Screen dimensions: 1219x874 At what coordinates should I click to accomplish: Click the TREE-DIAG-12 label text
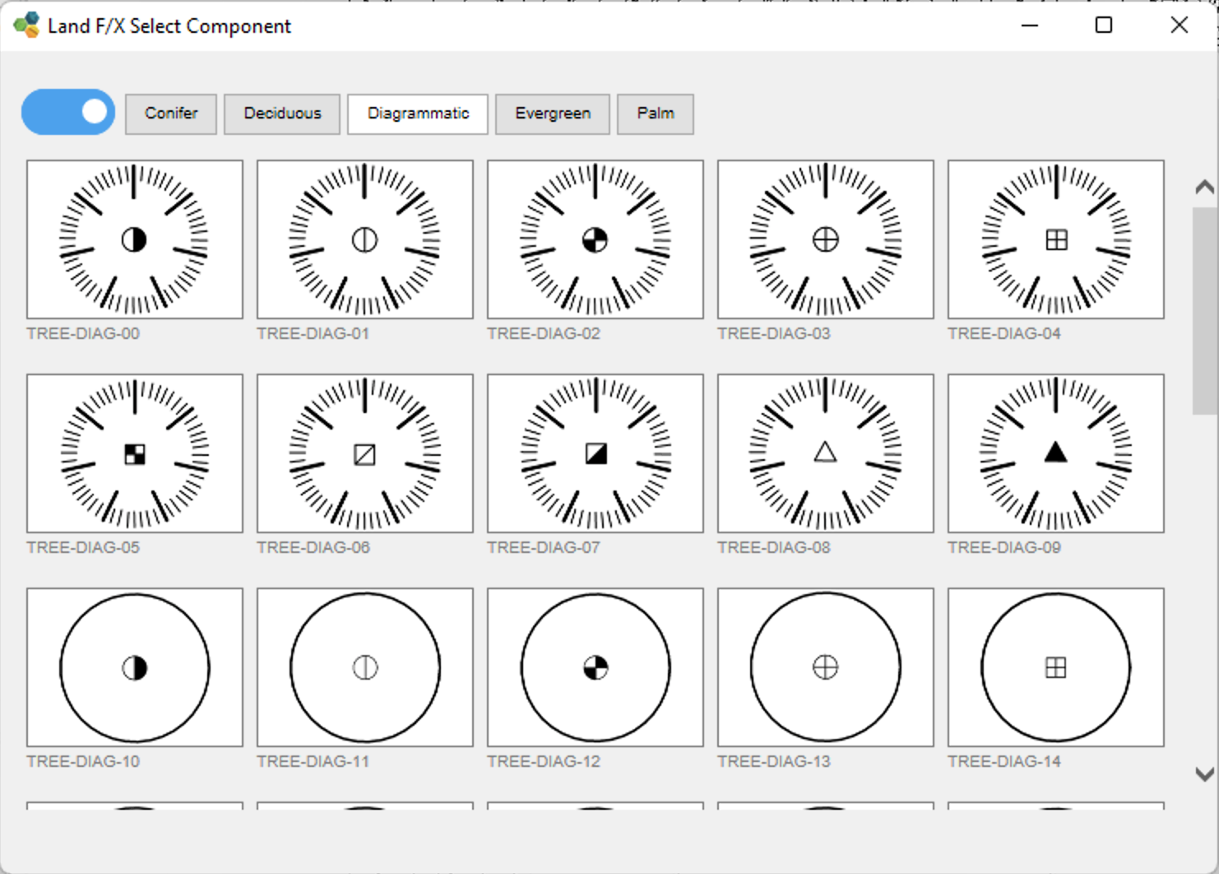544,761
